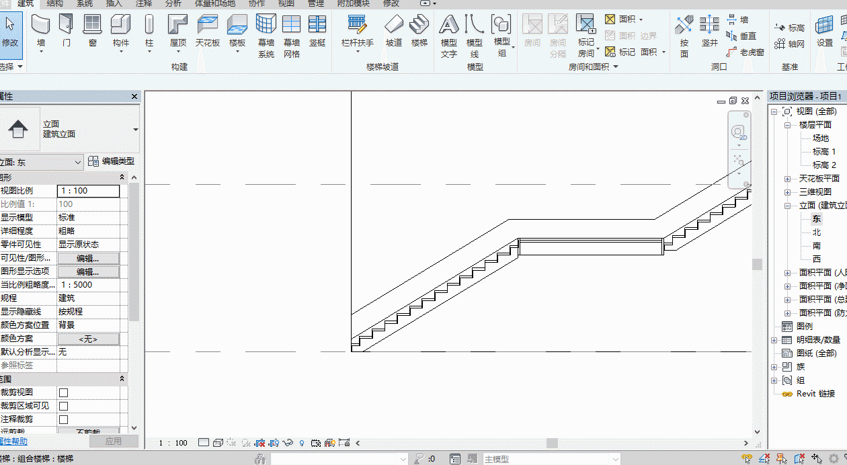This screenshot has width=847, height=465.
Task: Open the view instance dropdown '立面: 东'
Action: pyautogui.click(x=41, y=163)
